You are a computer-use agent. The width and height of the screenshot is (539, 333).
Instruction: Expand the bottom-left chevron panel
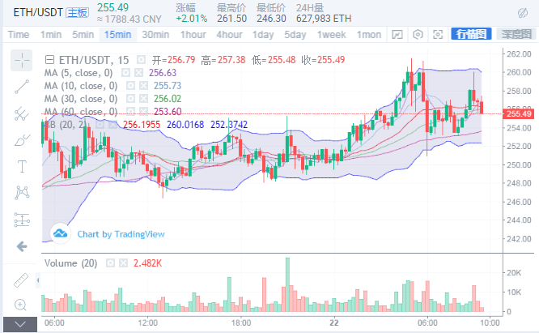pos(20,324)
